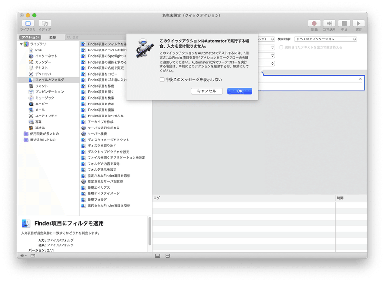The image size is (385, 282).
Task: Confirm the dialog with OK
Action: pyautogui.click(x=239, y=91)
